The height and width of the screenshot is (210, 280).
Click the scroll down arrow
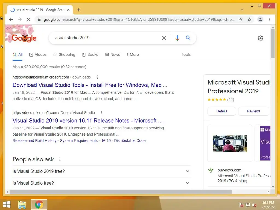(x=273, y=187)
